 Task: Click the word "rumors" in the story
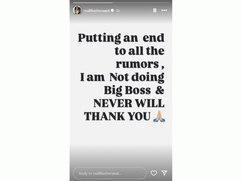tap(137, 64)
